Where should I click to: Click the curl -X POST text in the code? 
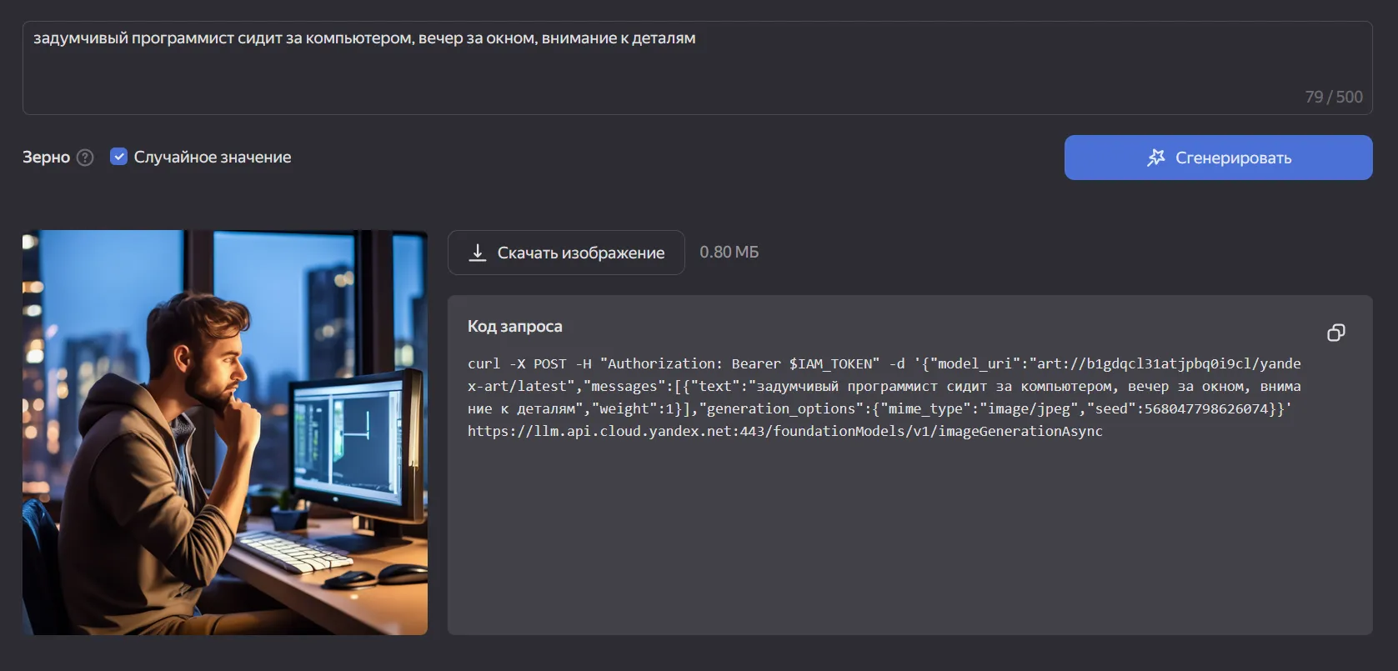point(517,364)
